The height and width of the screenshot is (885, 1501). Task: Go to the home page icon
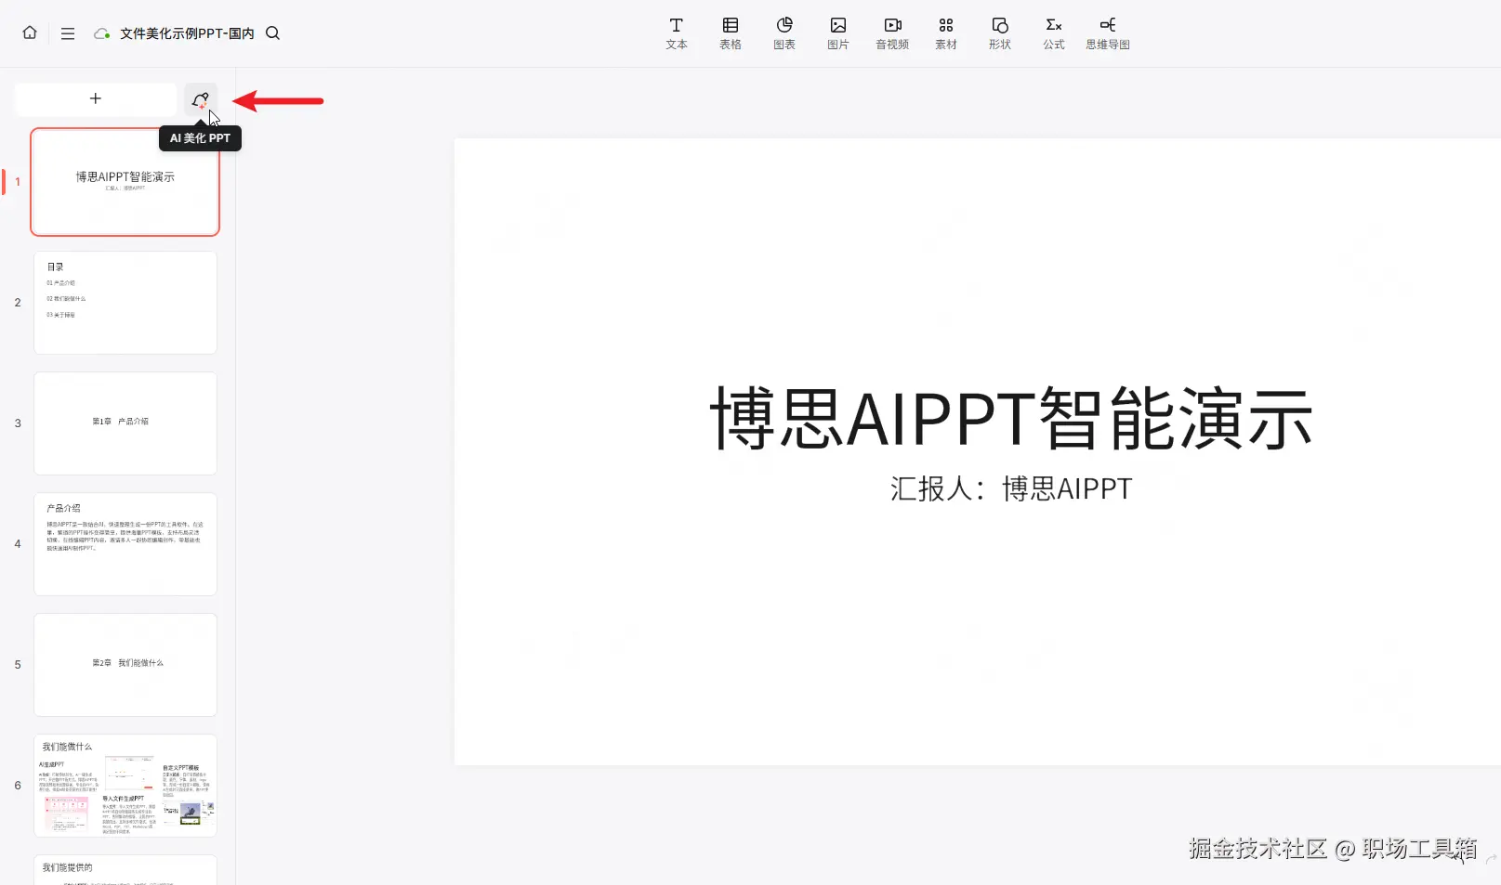30,33
